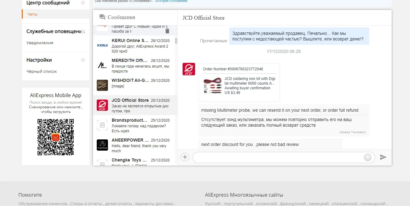
Task: Collapse the Центр сообщений section
Action: (83, 3)
